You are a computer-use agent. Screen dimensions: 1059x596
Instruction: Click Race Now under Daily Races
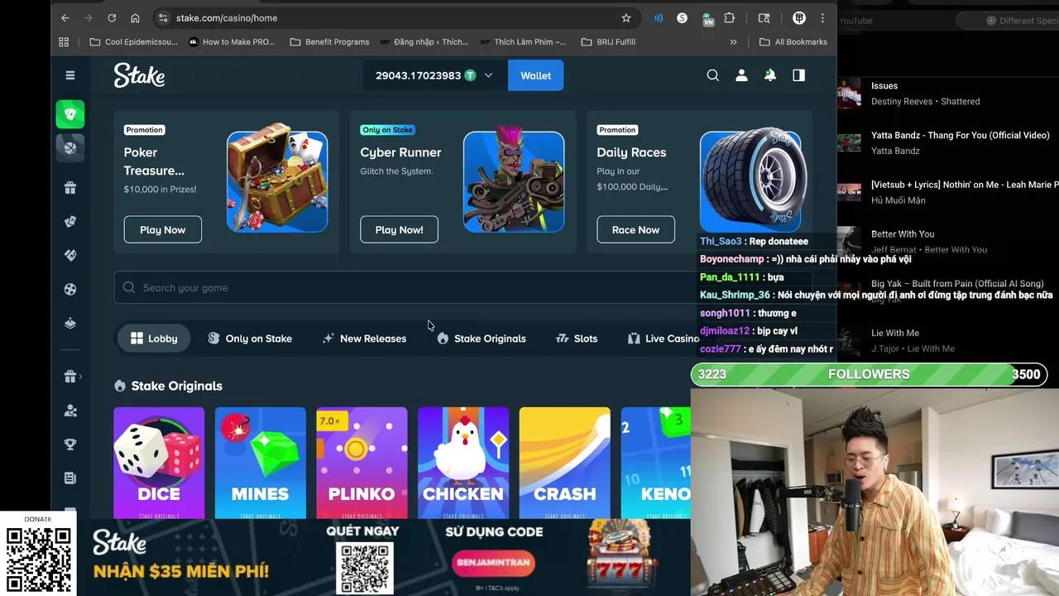(x=635, y=229)
